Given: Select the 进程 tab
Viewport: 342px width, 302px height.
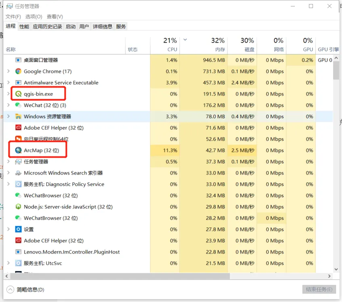Looking at the screenshot, I should coord(10,26).
